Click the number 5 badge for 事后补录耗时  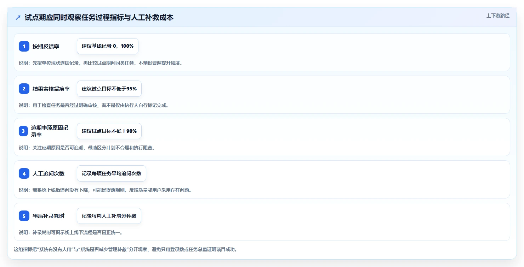(24, 216)
